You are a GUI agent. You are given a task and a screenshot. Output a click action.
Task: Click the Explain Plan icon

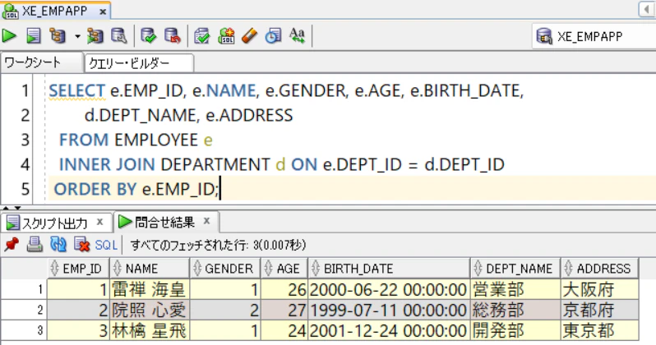pyautogui.click(x=58, y=35)
